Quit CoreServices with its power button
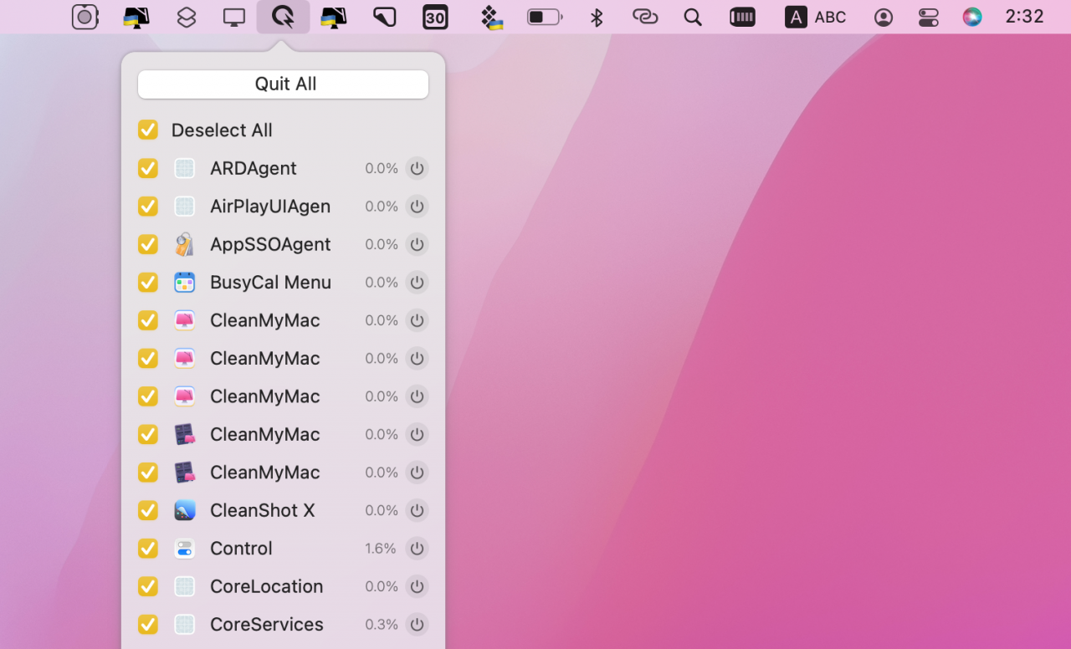This screenshot has height=649, width=1071. (417, 624)
